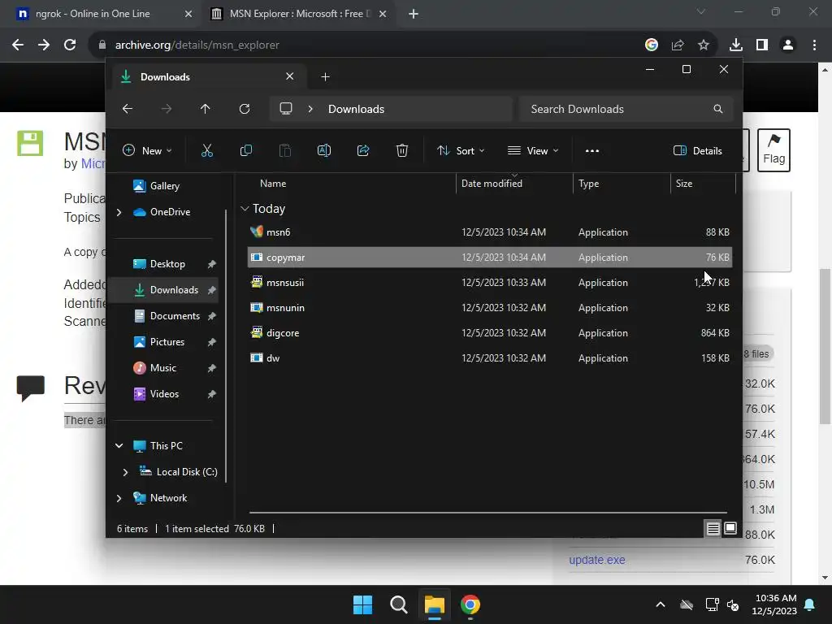Expand the Network tree node

pyautogui.click(x=119, y=498)
